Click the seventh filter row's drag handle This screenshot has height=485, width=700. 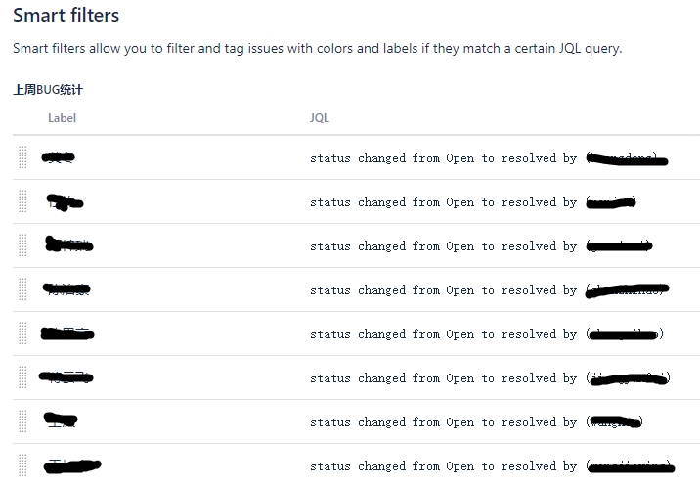pos(22,421)
